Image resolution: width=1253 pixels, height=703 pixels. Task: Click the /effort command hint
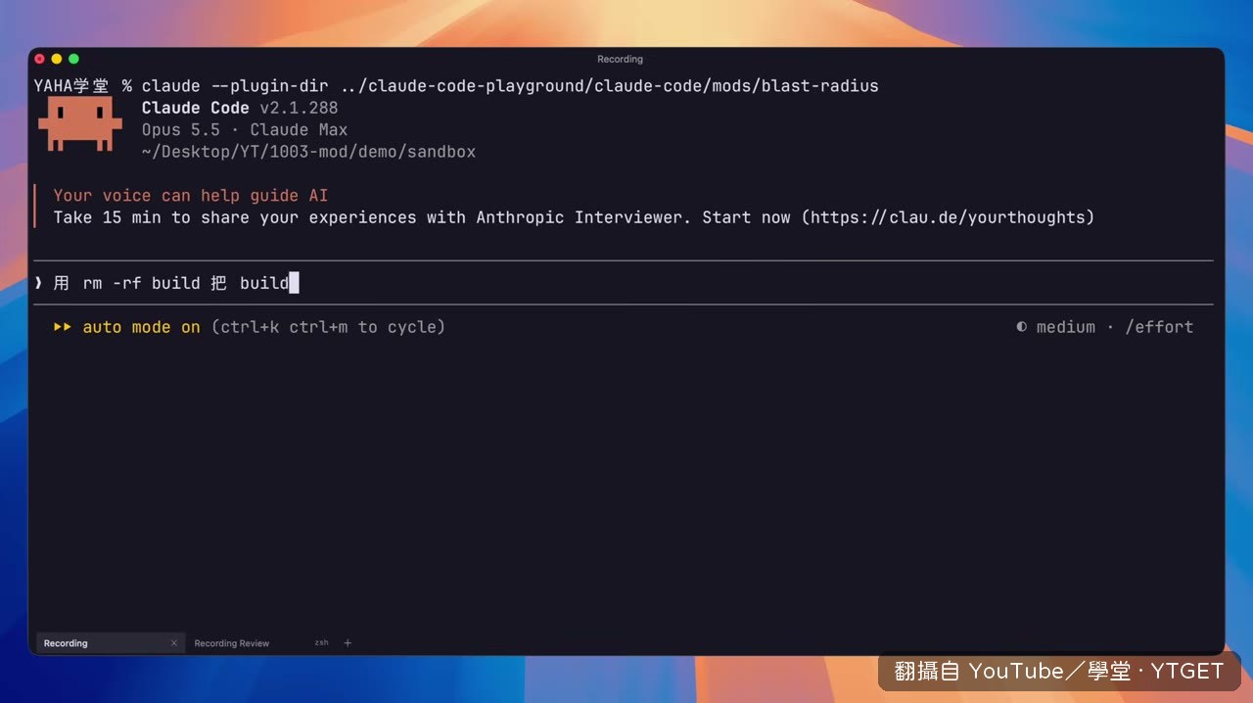tap(1159, 327)
